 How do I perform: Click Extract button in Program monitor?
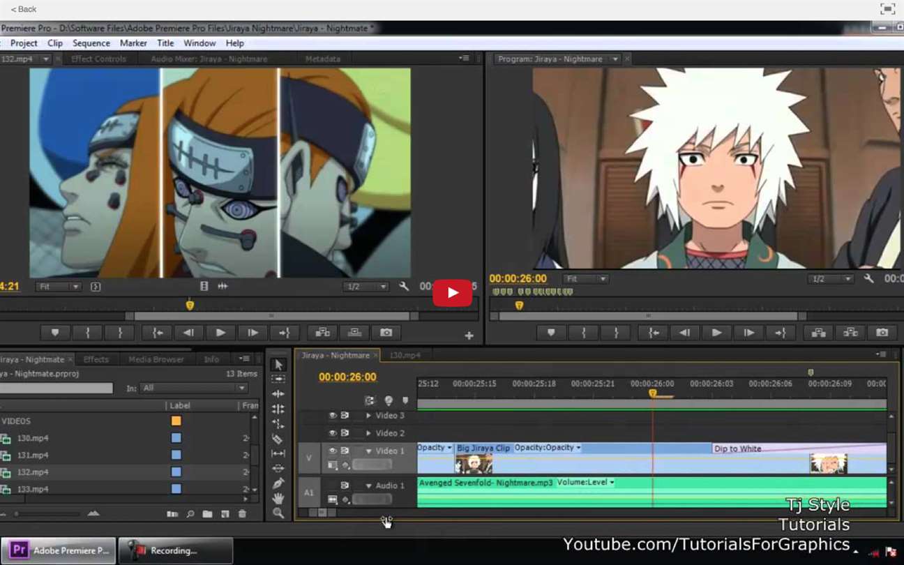click(850, 333)
